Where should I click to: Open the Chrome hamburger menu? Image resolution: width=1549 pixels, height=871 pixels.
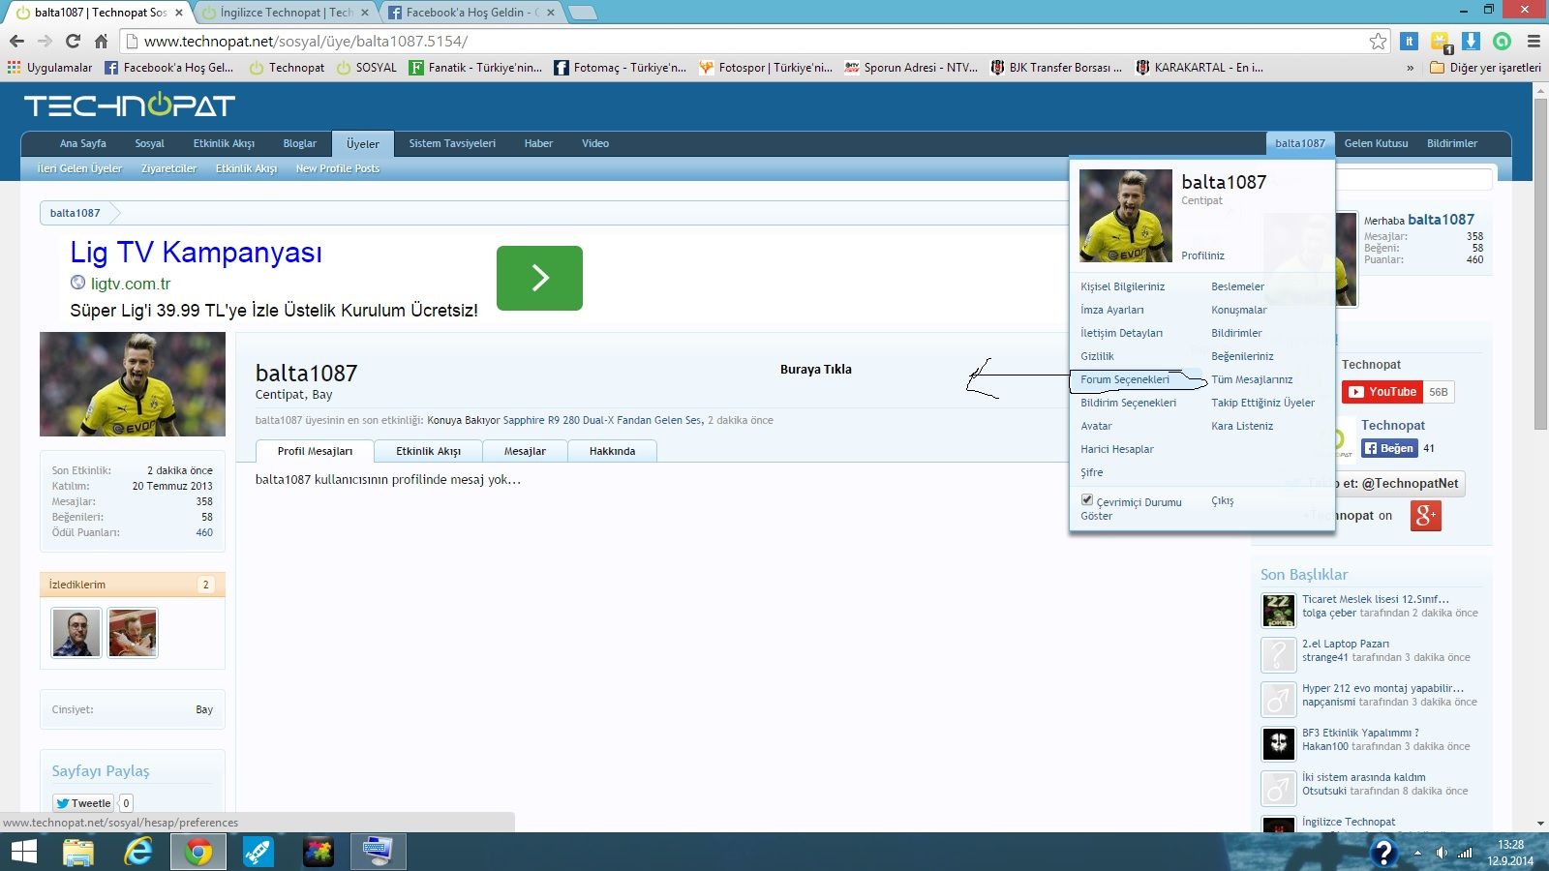click(1534, 41)
